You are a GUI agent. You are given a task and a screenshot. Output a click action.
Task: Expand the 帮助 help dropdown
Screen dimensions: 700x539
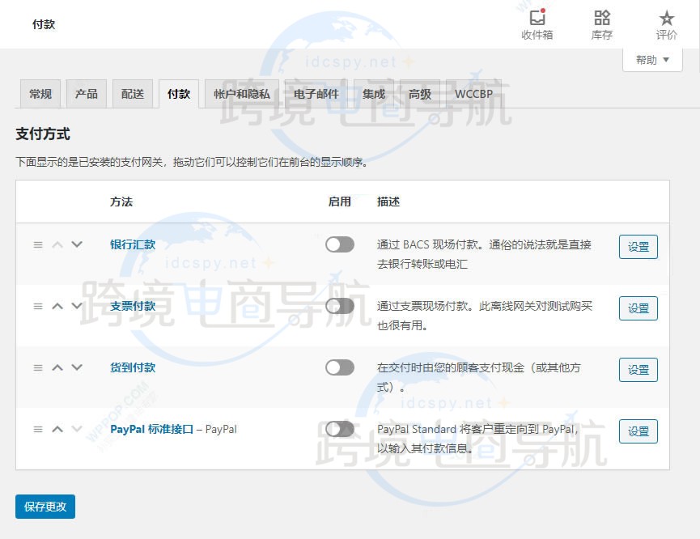point(652,60)
